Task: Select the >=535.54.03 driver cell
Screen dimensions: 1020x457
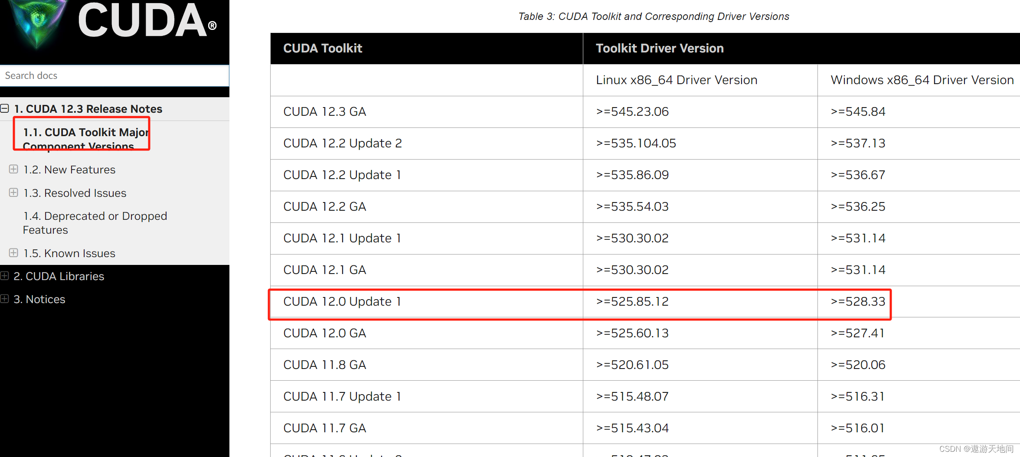Action: tap(700, 207)
